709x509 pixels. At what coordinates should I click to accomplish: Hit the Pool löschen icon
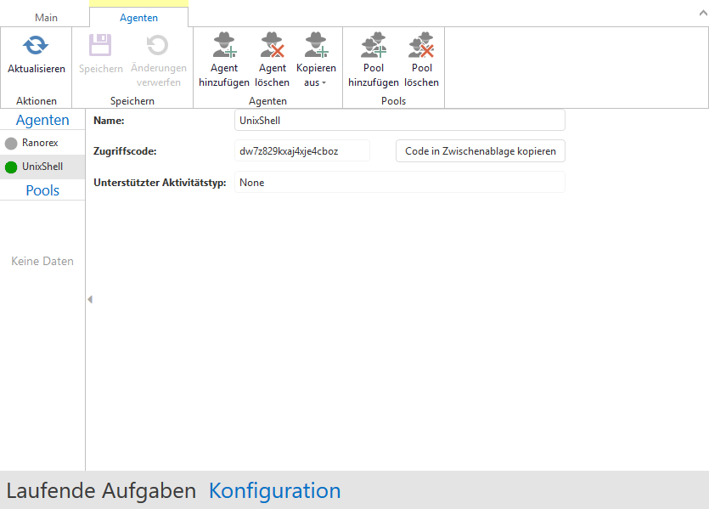[x=421, y=46]
